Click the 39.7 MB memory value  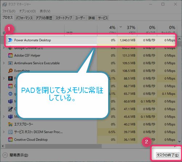pos(130,132)
